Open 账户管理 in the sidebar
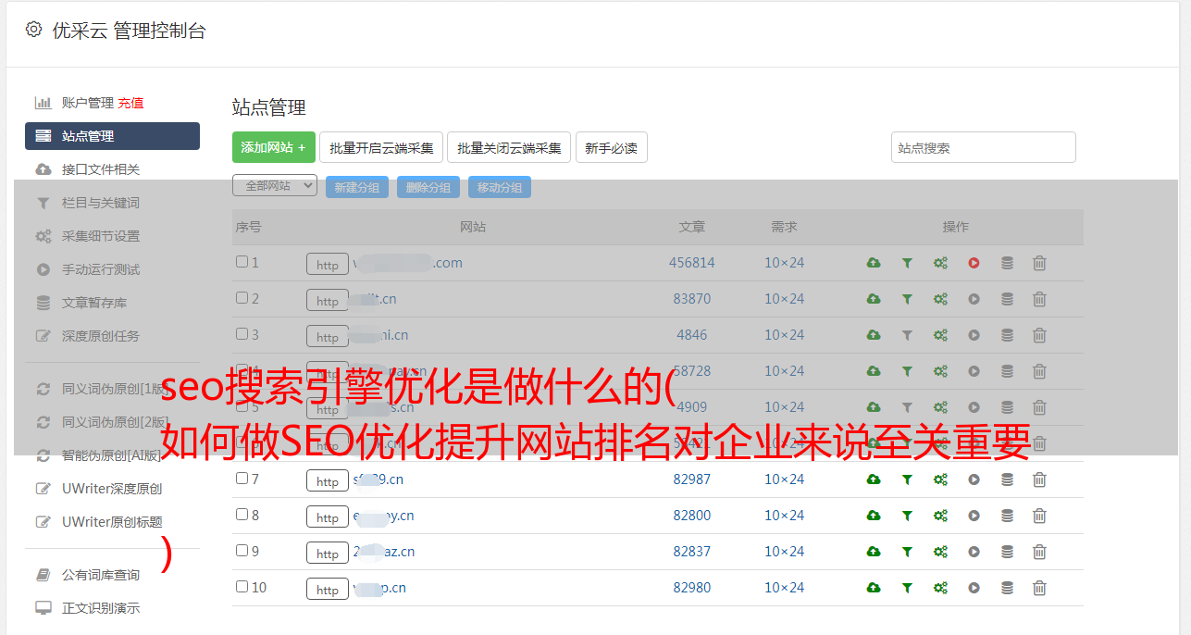The image size is (1191, 635). [x=87, y=103]
